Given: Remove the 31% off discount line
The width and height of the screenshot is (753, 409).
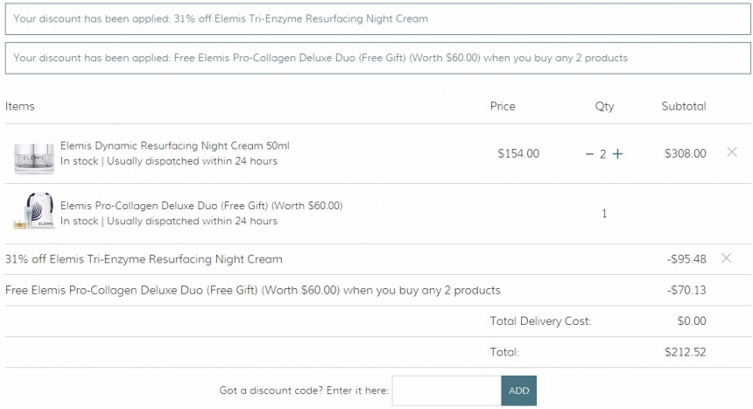Looking at the screenshot, I should click(x=726, y=258).
